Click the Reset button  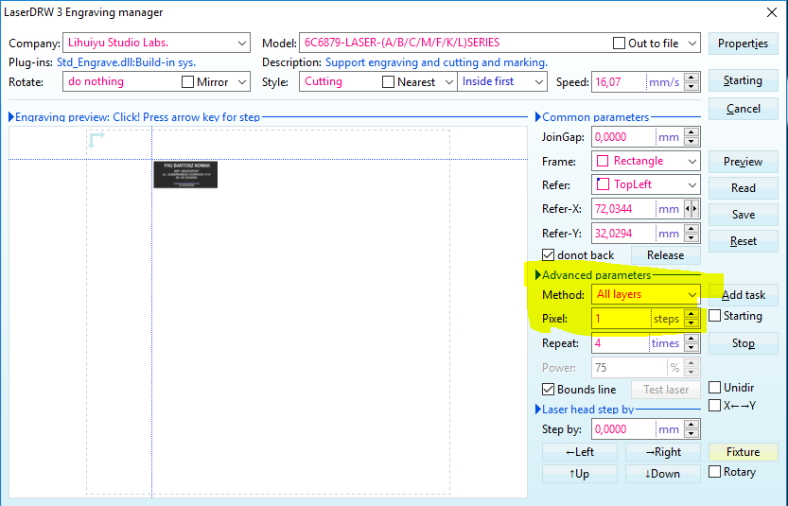pos(743,241)
